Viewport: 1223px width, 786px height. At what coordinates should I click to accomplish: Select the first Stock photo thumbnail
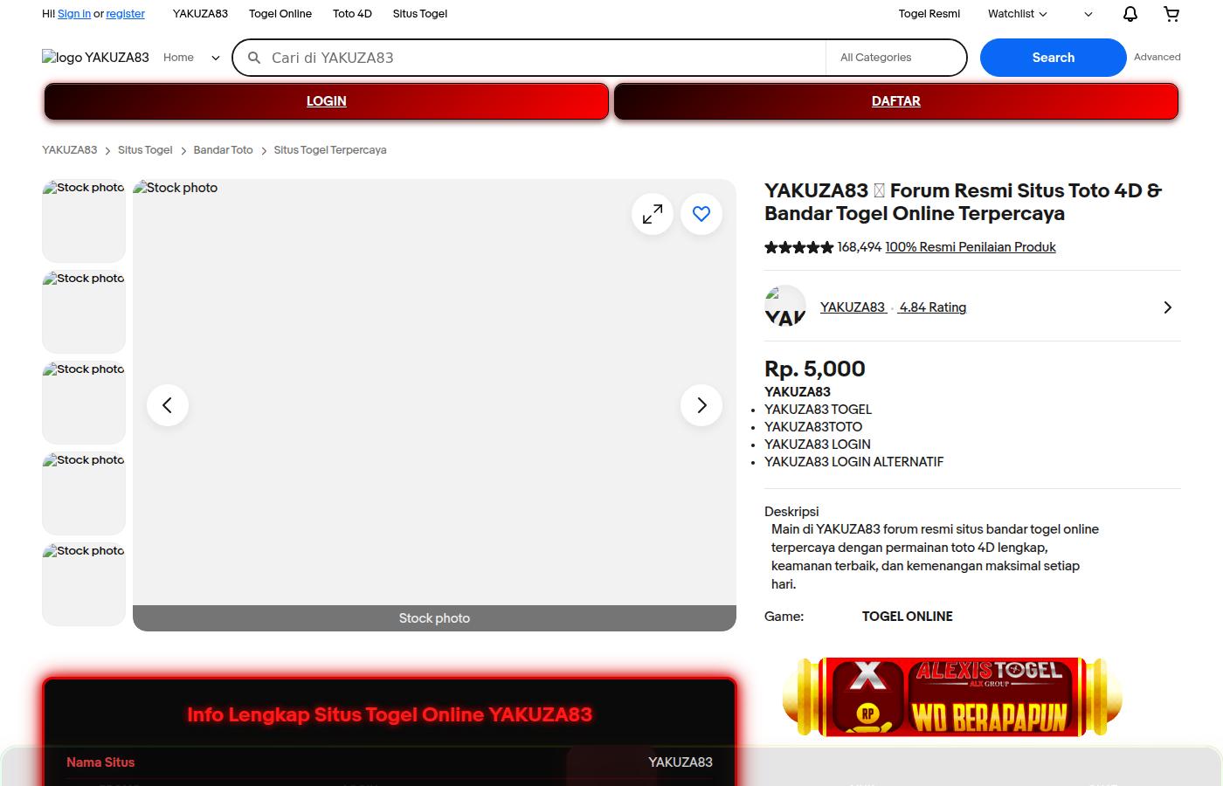click(84, 221)
